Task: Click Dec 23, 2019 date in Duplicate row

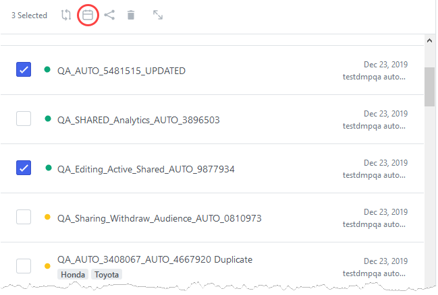Action: (x=385, y=261)
